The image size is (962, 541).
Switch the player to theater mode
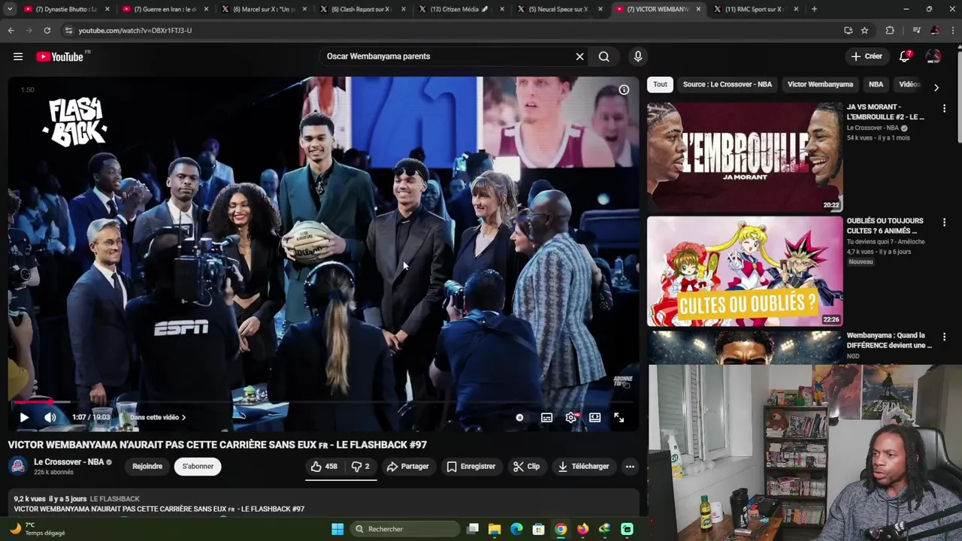595,417
